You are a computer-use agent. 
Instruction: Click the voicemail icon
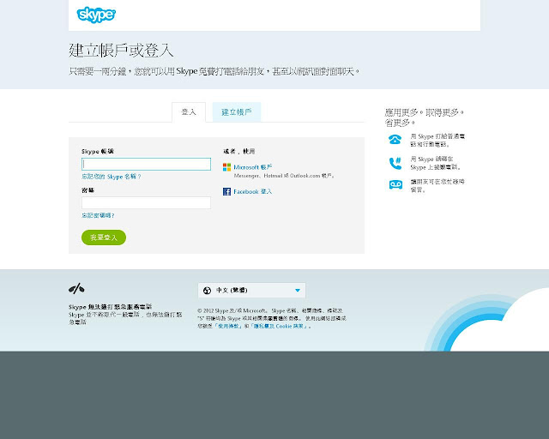pos(395,184)
